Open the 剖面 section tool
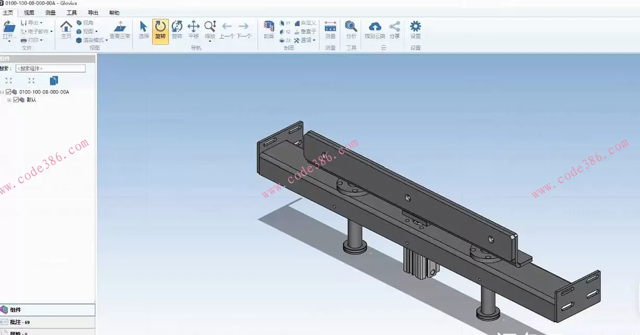 [x=269, y=30]
